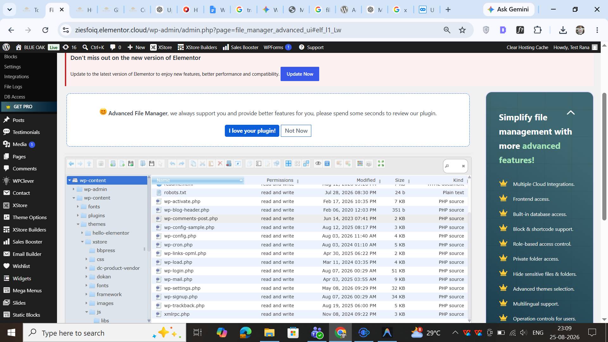Click the Get info icon in toolbar
Screen dimensions: 608x342
click(327, 164)
